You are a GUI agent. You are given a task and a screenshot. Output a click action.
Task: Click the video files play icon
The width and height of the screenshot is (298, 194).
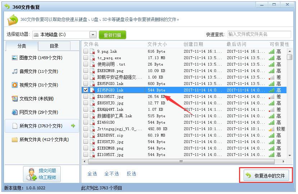coord(15,85)
